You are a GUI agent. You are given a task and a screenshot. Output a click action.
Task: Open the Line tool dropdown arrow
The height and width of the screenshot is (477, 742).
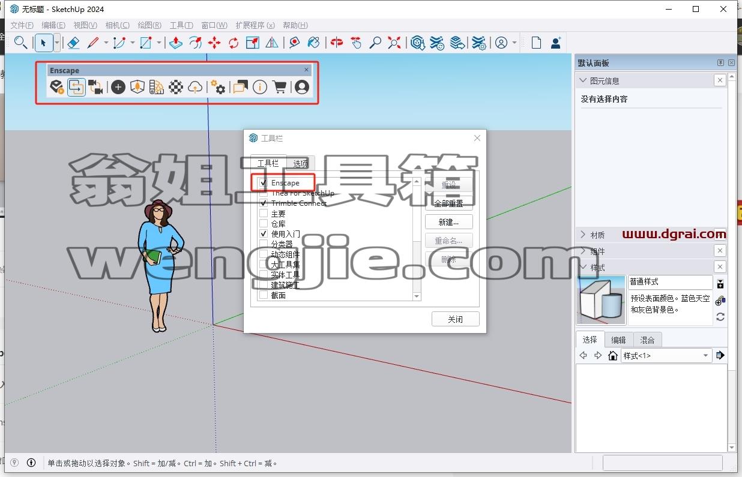coord(106,43)
